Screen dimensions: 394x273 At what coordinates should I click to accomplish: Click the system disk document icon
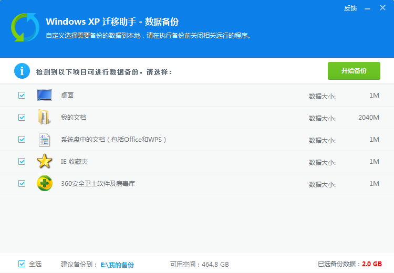(x=45, y=140)
